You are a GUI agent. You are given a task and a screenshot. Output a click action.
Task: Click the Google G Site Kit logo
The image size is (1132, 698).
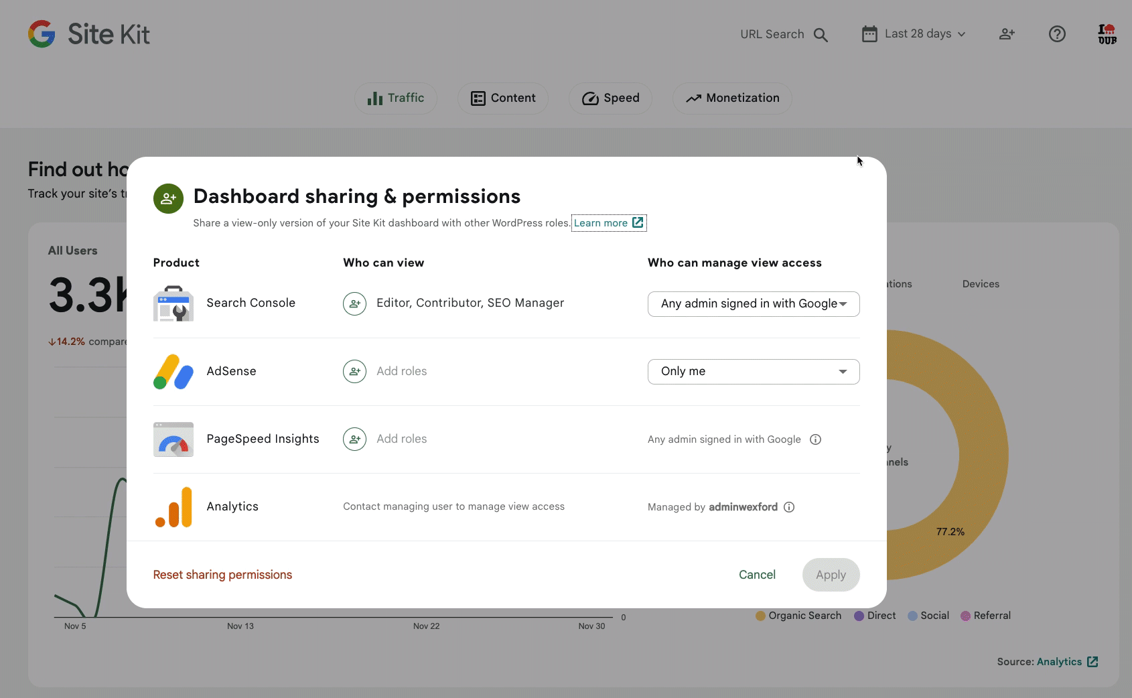coord(88,34)
